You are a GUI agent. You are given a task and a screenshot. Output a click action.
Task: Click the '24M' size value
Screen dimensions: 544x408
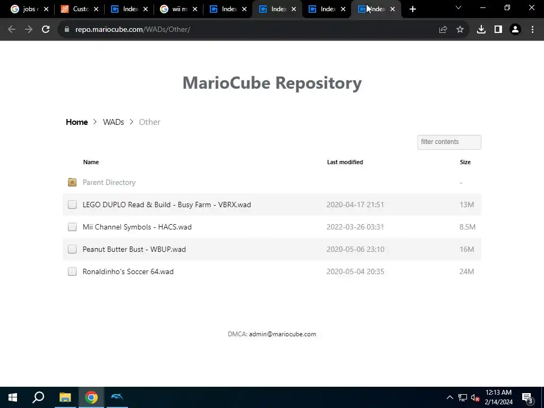(466, 271)
